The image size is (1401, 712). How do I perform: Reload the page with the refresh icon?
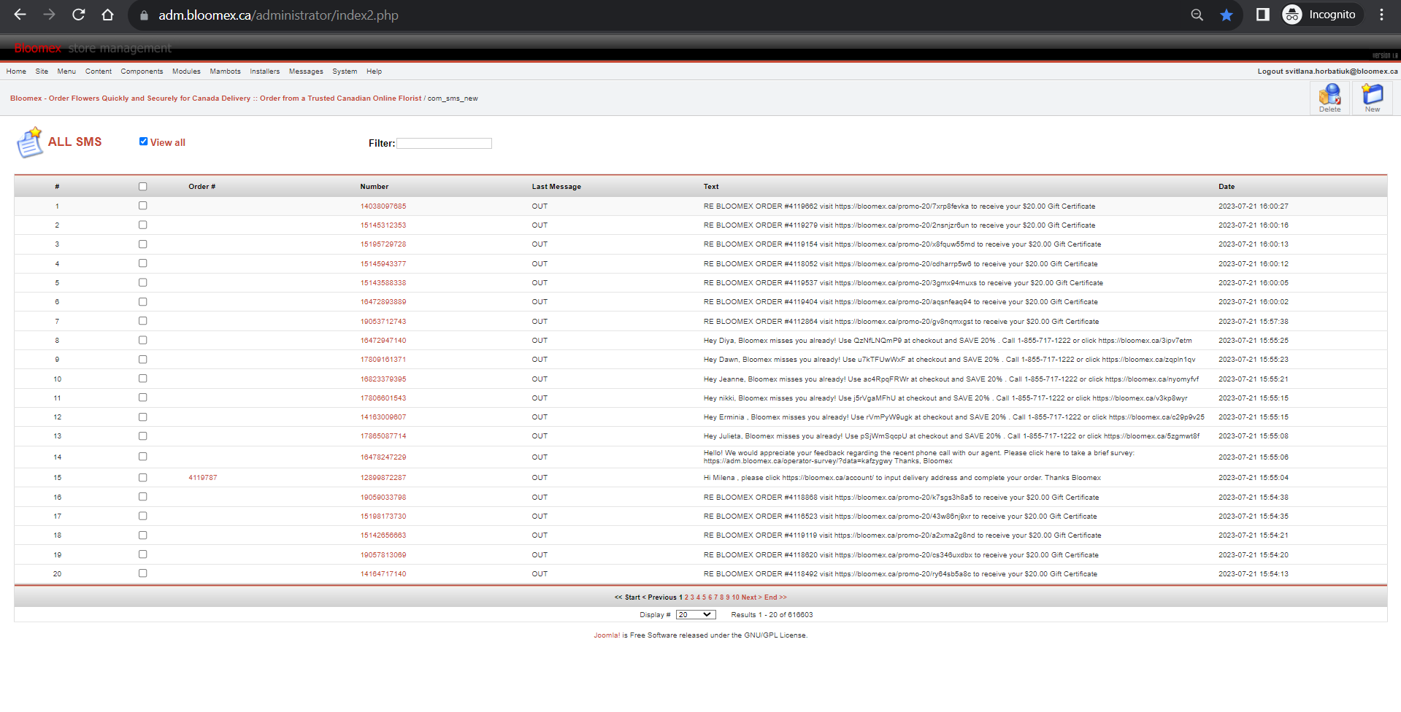pos(79,15)
